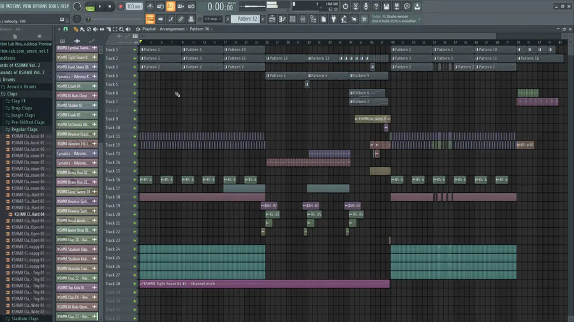Toggle the note/clip grouping link icon

(181, 19)
